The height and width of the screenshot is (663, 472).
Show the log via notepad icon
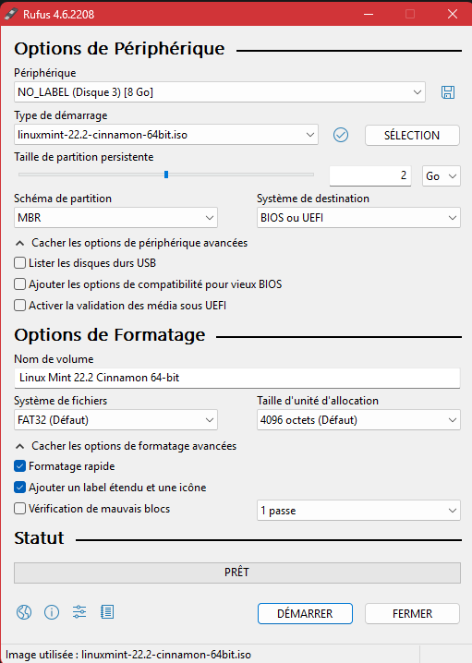107,612
